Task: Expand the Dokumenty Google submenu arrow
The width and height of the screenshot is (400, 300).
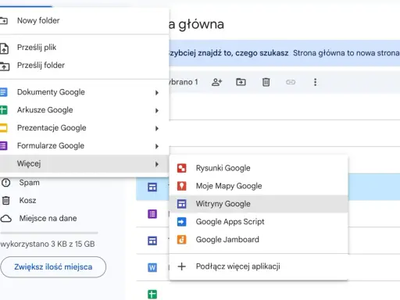Action: 157,93
